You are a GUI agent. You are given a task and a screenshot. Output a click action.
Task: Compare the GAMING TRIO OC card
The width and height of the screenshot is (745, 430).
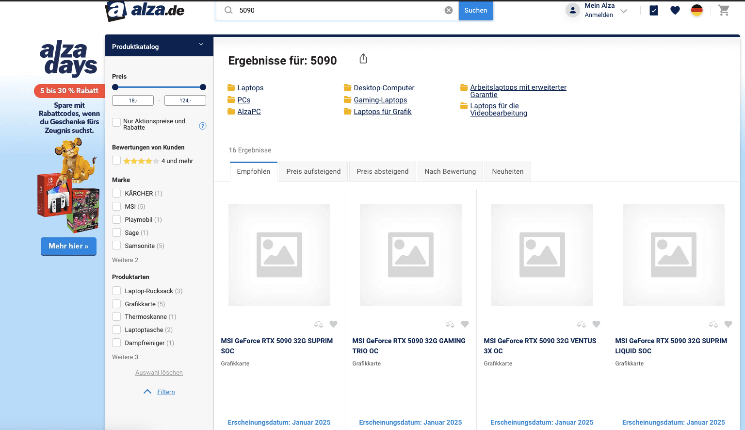click(x=450, y=324)
